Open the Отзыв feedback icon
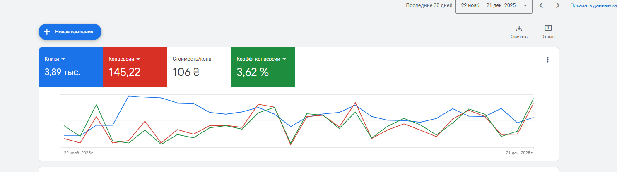The image size is (617, 172). 548,28
